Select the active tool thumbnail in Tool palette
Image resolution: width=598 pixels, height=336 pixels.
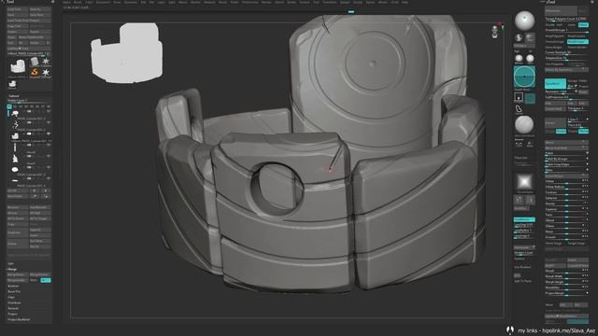[x=18, y=66]
